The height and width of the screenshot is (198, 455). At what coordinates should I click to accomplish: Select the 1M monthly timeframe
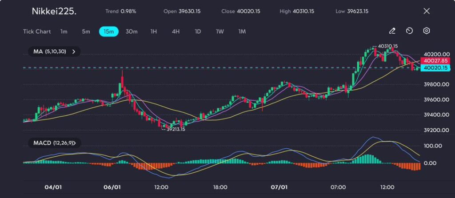coord(242,32)
